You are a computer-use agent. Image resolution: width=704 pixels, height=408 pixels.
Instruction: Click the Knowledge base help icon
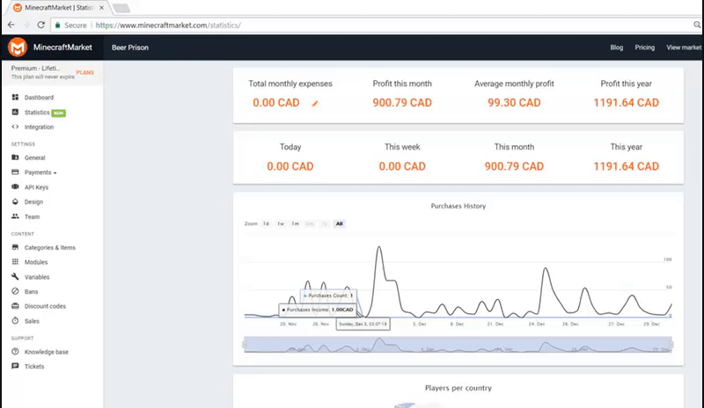click(15, 352)
